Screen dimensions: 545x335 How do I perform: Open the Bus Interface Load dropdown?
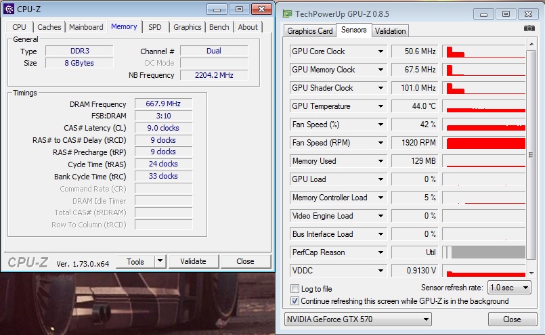coord(381,234)
